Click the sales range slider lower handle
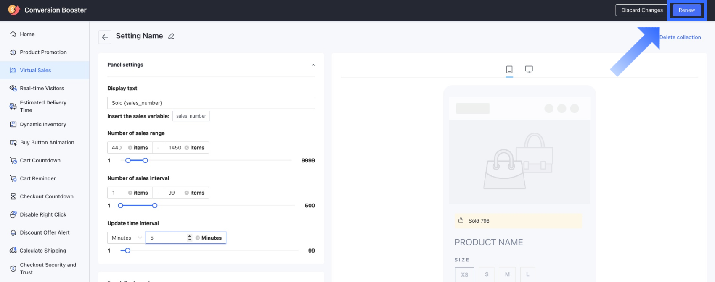This screenshot has height=282, width=715. pos(128,160)
